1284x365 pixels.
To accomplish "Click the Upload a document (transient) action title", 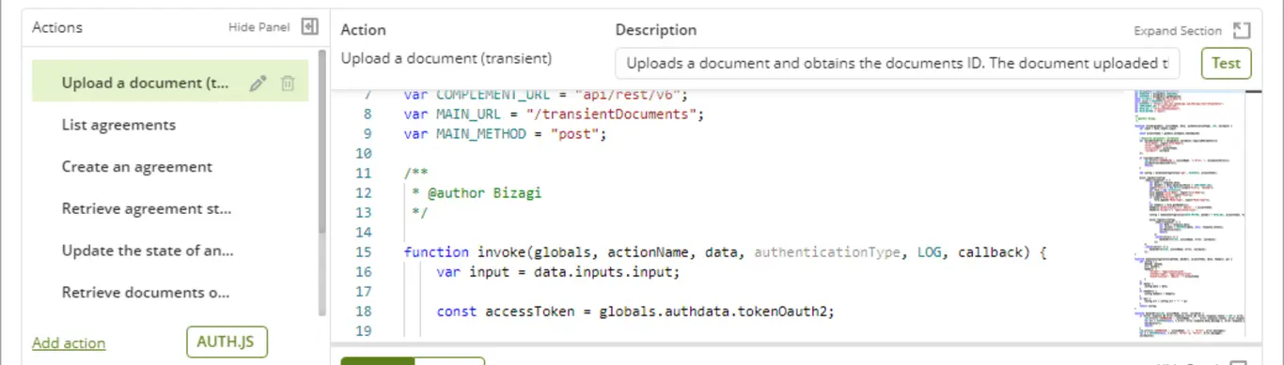I will [446, 58].
